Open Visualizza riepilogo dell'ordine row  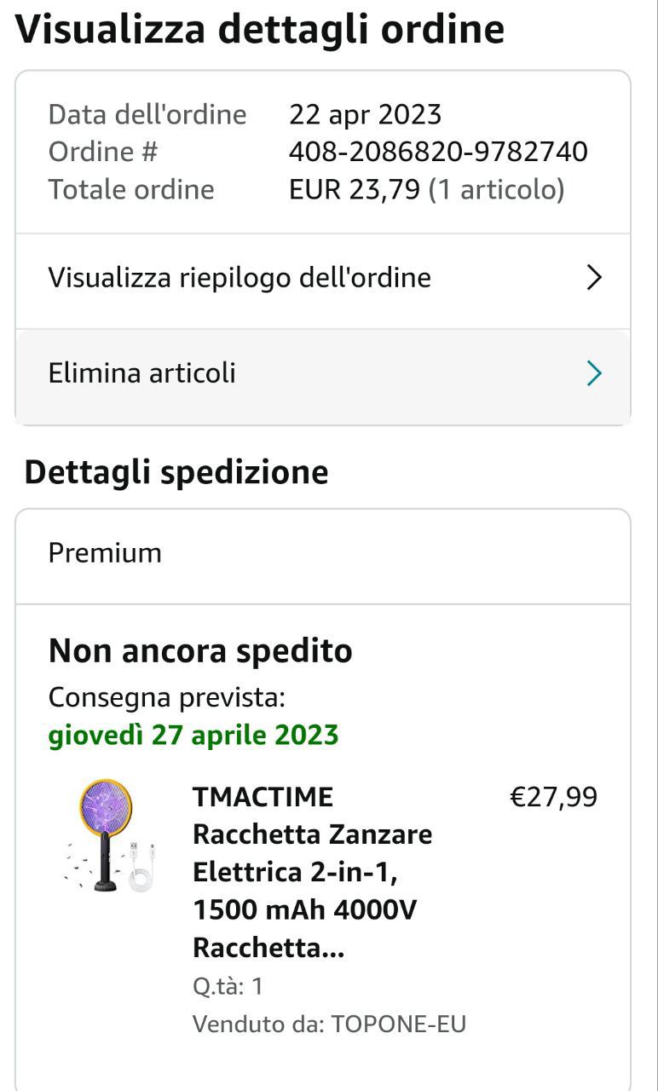[x=239, y=278]
